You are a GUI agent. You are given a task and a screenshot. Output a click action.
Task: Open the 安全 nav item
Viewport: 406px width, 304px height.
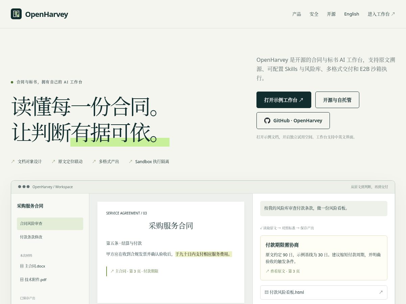pyautogui.click(x=314, y=14)
